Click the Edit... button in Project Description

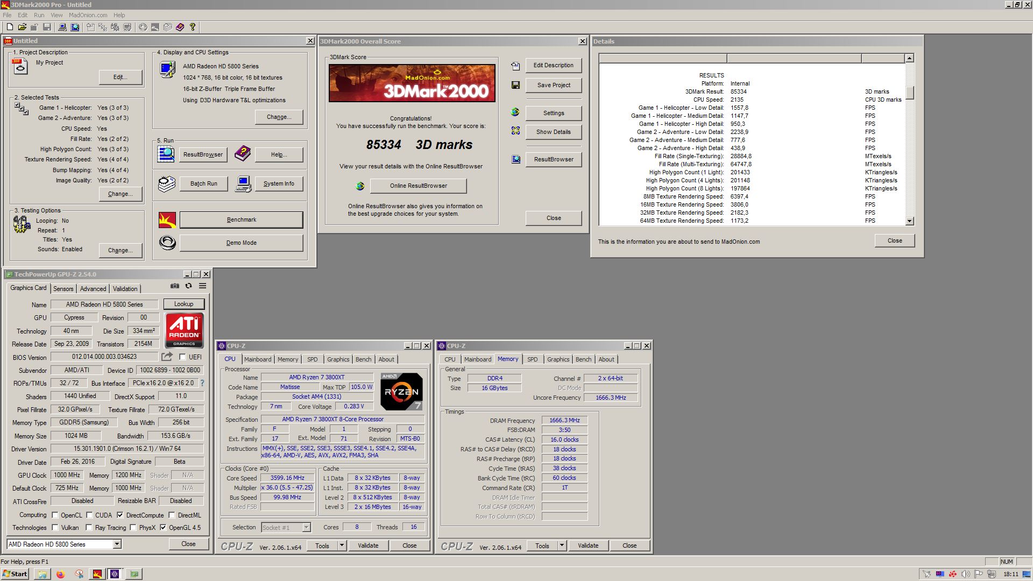pos(121,77)
